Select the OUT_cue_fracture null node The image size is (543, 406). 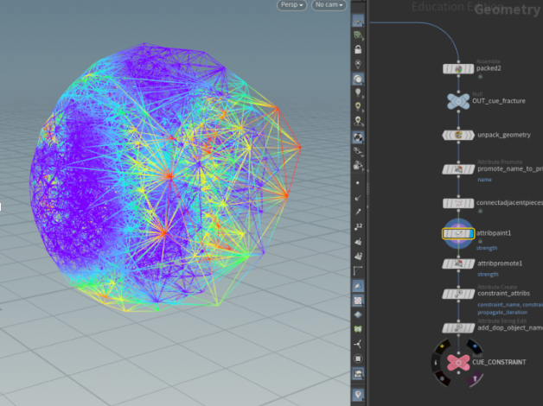coord(458,101)
